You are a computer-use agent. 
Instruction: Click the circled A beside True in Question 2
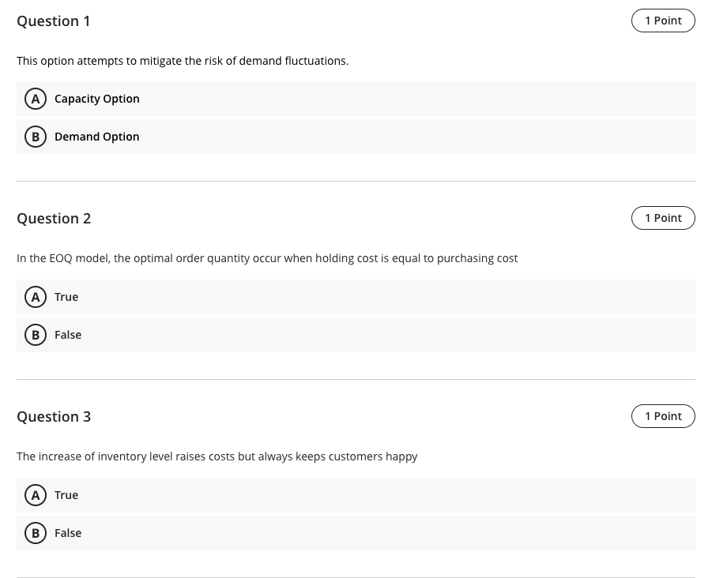point(36,296)
